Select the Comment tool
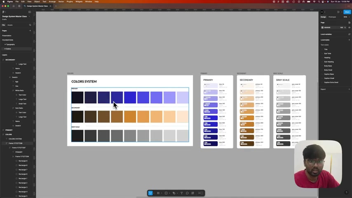The width and height of the screenshot is (352, 198). (187, 193)
